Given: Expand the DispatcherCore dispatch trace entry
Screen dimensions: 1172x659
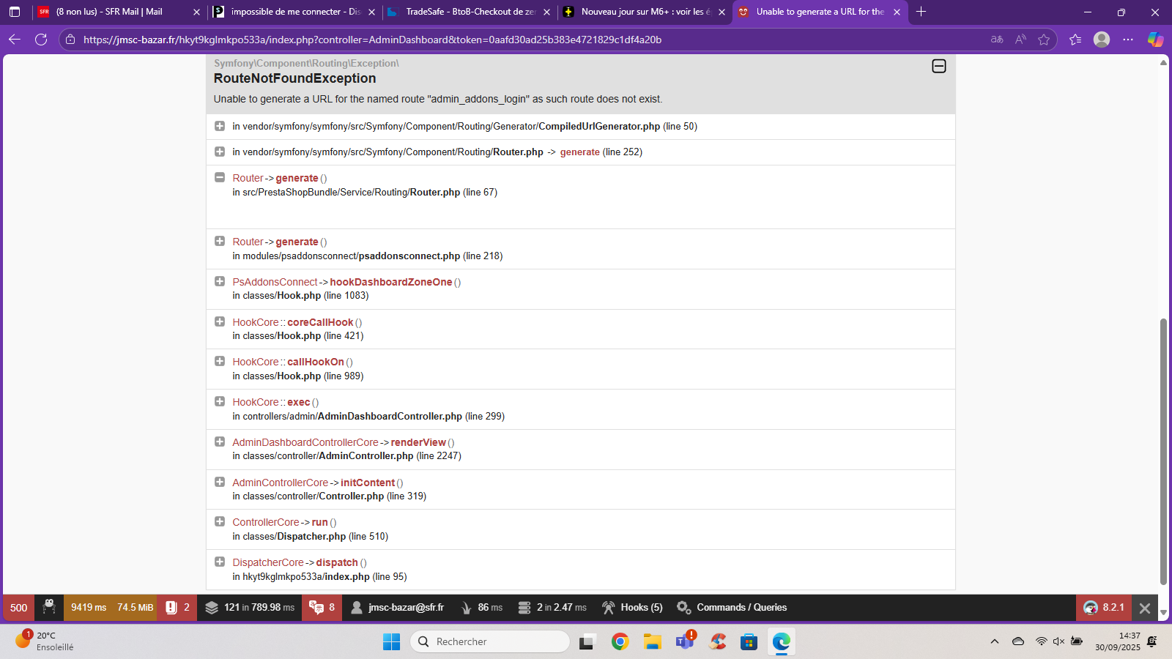Looking at the screenshot, I should (220, 562).
